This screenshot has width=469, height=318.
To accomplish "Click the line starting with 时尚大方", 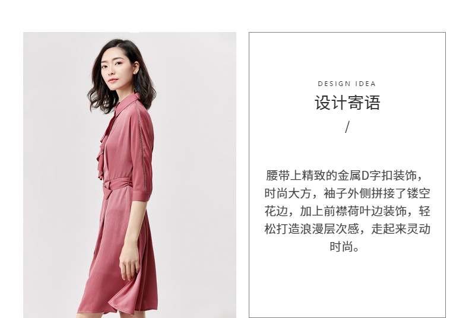I will 347,193.
